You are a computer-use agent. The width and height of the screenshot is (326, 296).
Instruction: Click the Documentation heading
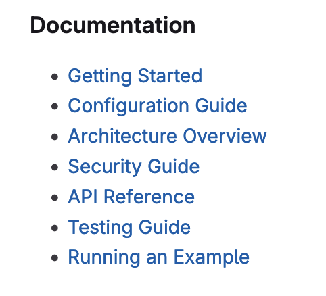[113, 25]
